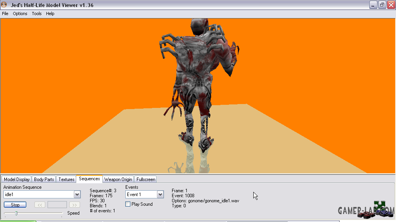Select the Sequences tab
The width and height of the screenshot is (396, 222).
click(x=89, y=179)
